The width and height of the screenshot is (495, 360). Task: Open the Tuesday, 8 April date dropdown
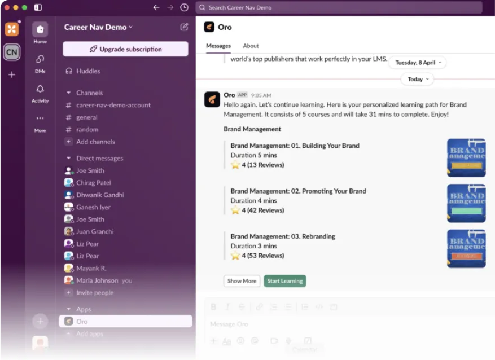tap(418, 63)
